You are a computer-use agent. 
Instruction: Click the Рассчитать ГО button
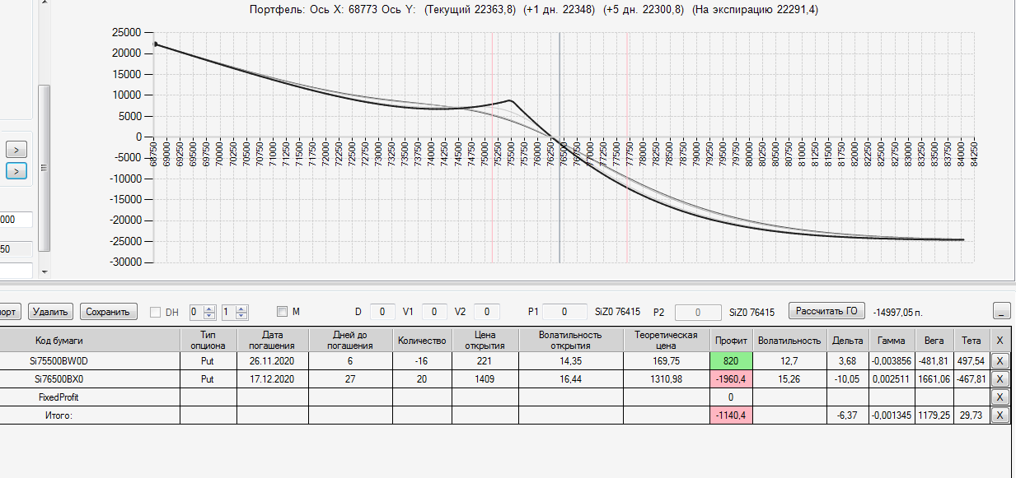[x=827, y=311]
